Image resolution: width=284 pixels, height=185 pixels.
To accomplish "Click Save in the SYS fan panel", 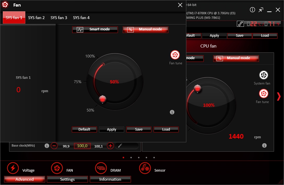I will click(139, 129).
